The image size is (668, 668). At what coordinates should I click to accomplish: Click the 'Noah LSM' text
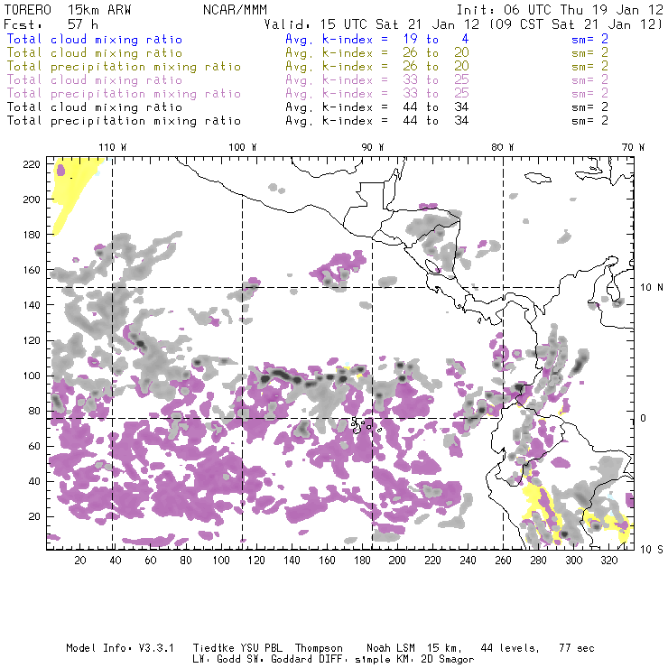tap(391, 648)
